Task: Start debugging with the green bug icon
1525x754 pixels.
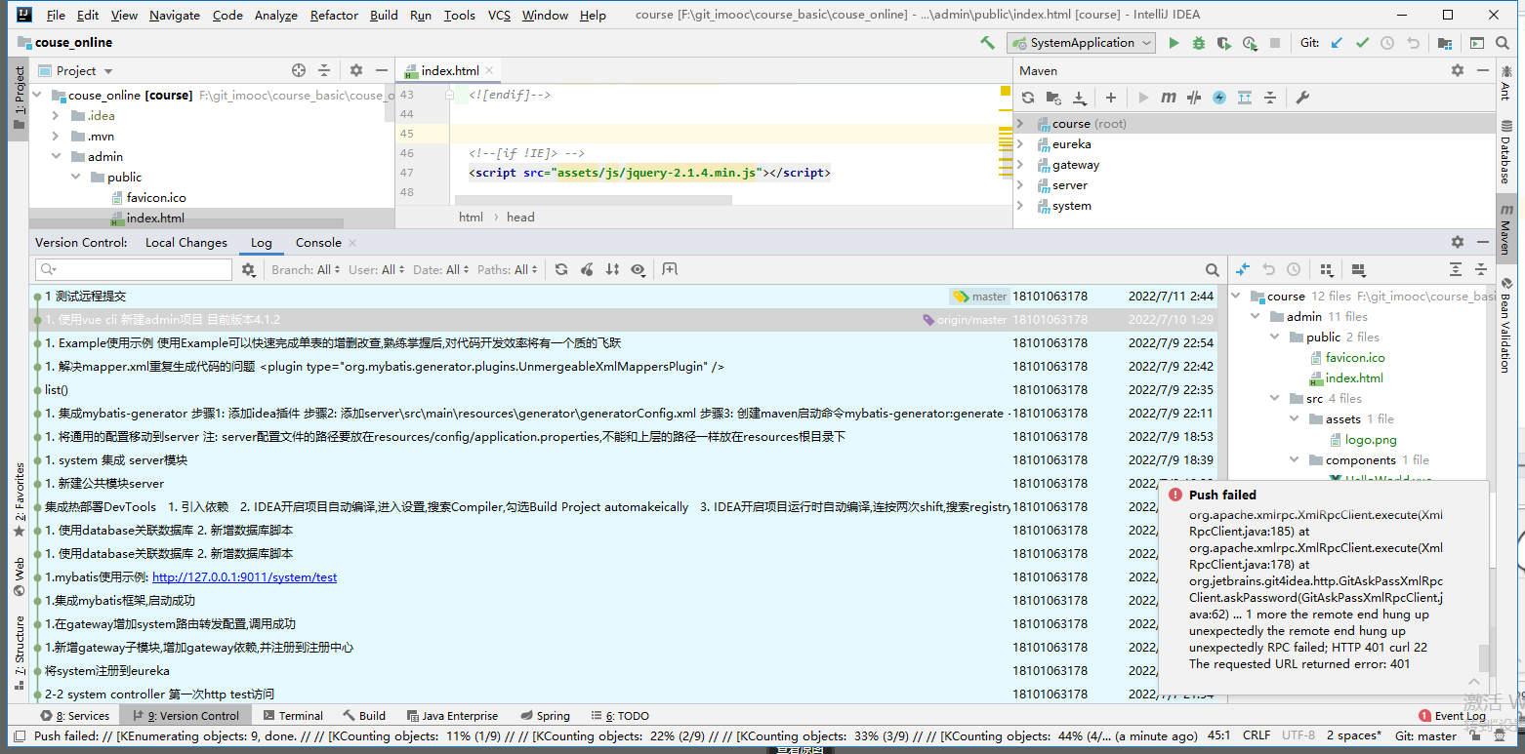Action: coord(1199,43)
